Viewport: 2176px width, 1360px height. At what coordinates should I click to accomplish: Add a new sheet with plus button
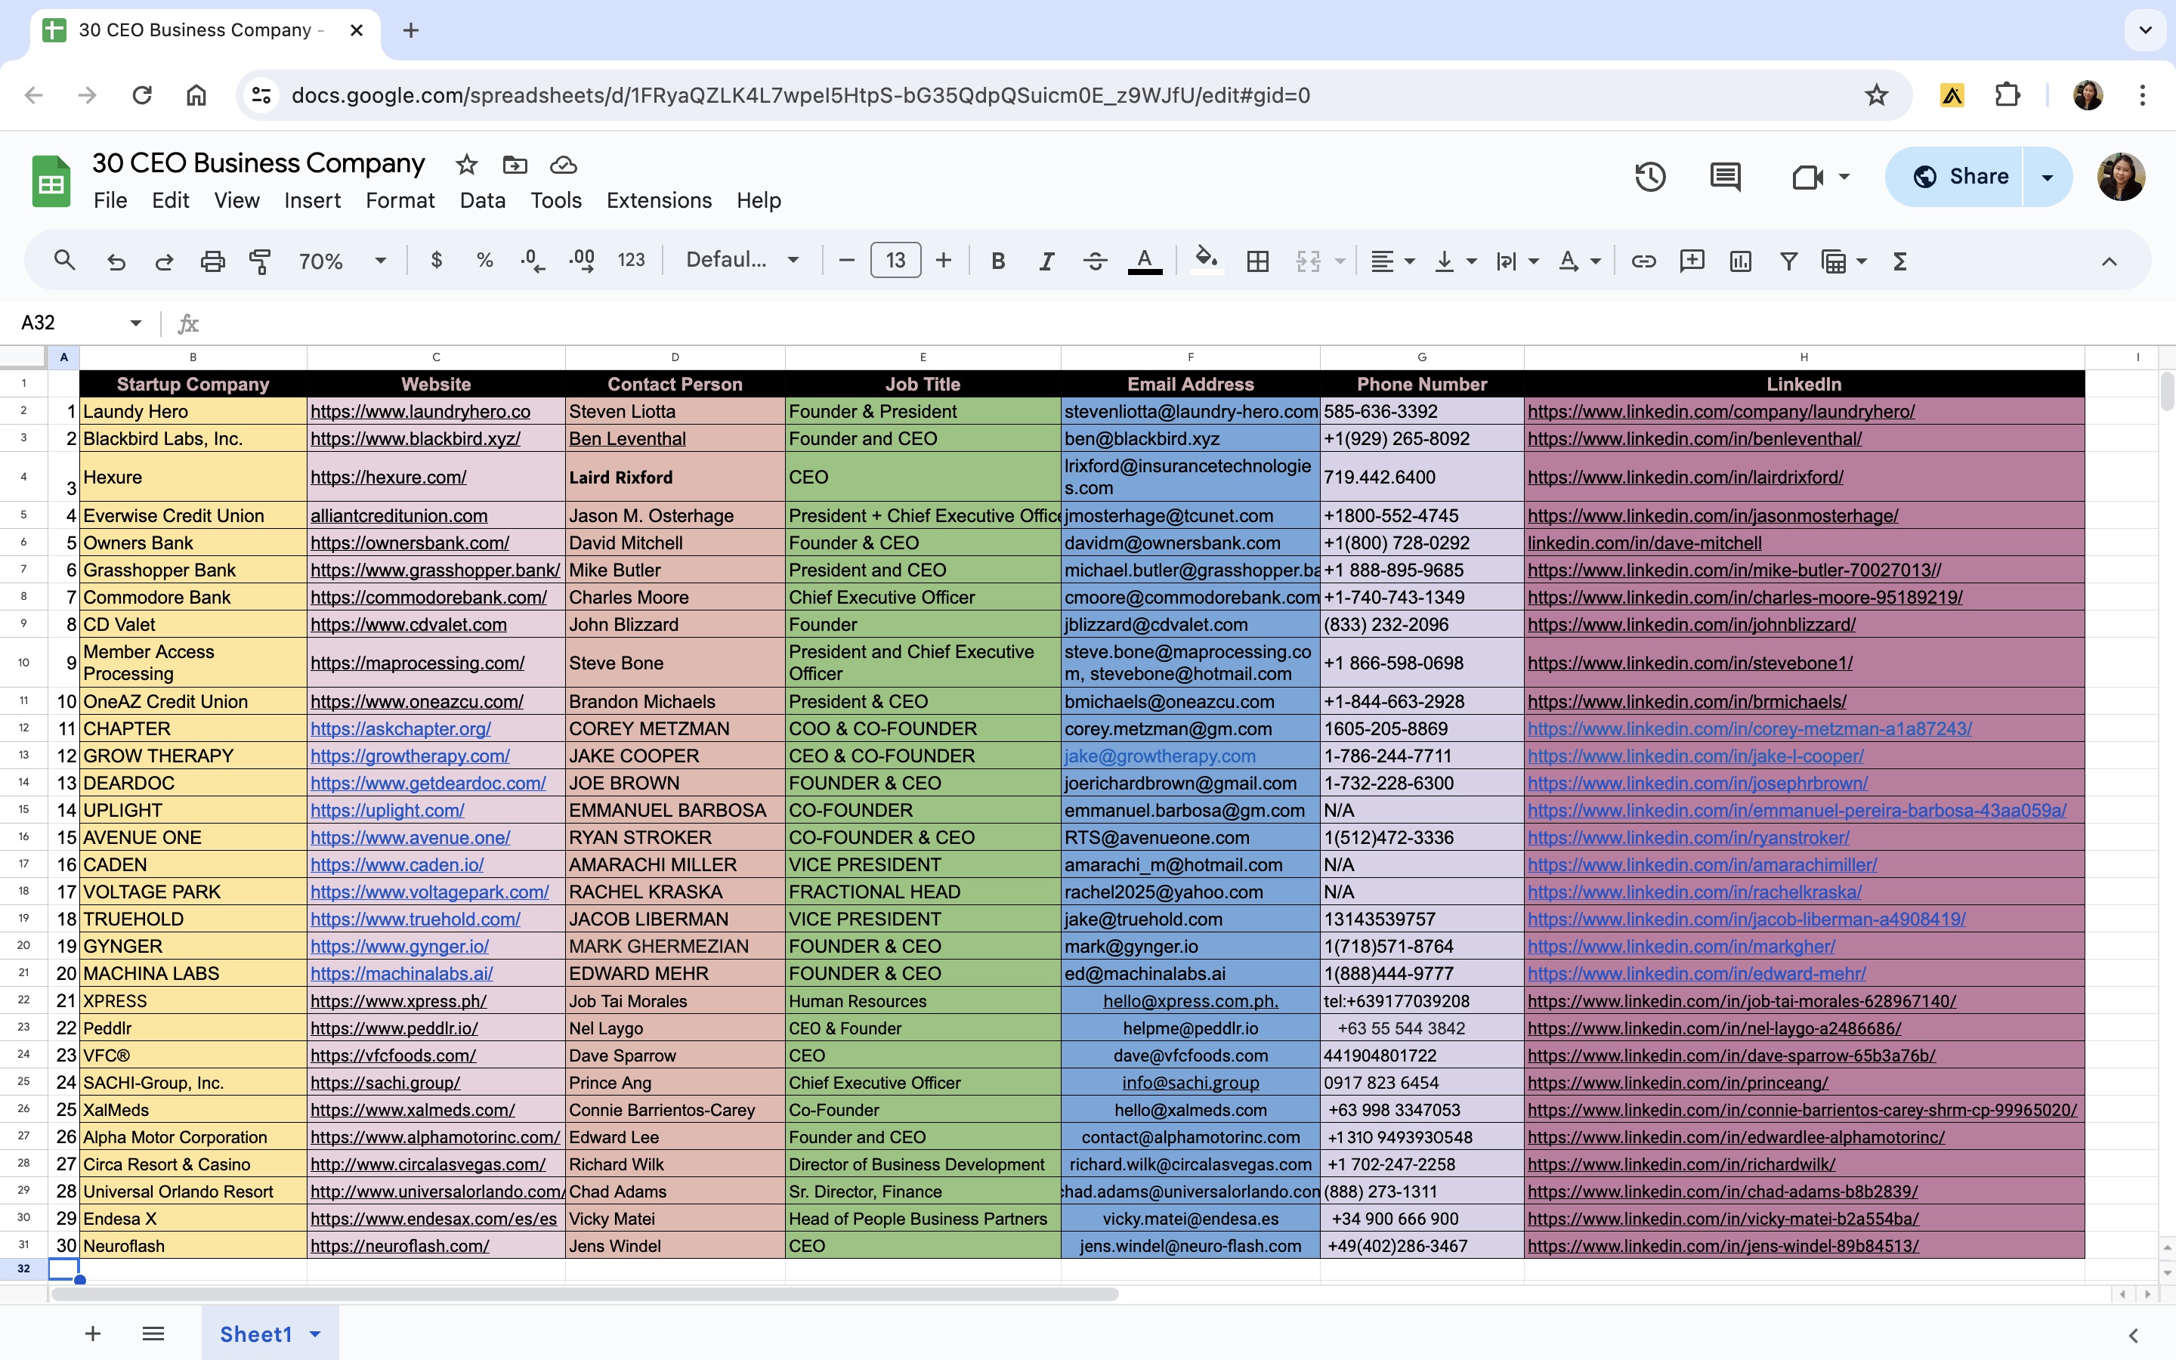pyautogui.click(x=93, y=1334)
